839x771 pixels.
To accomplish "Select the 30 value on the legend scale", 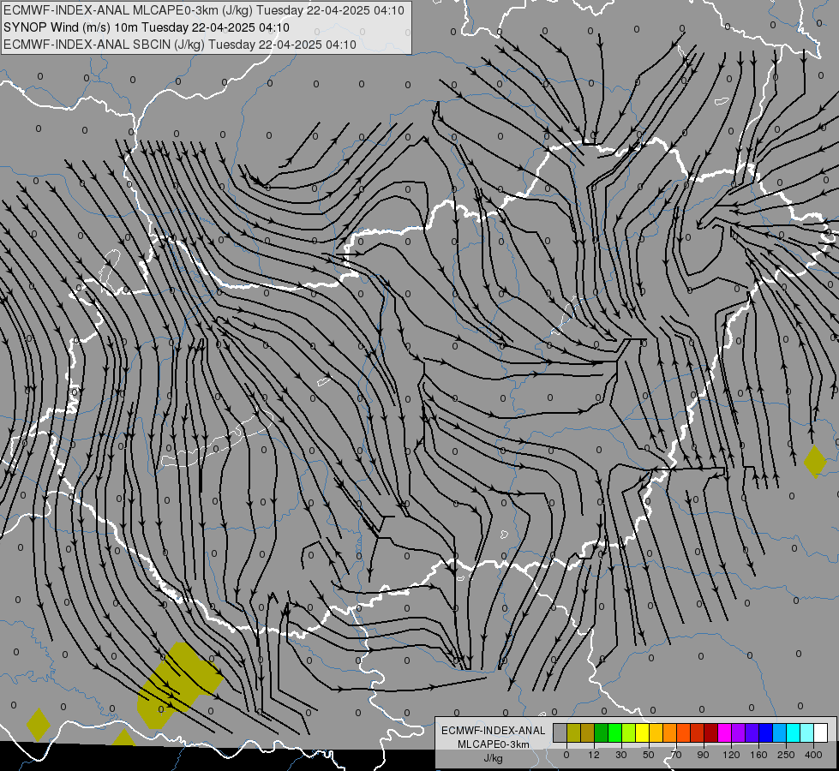I will click(x=621, y=755).
